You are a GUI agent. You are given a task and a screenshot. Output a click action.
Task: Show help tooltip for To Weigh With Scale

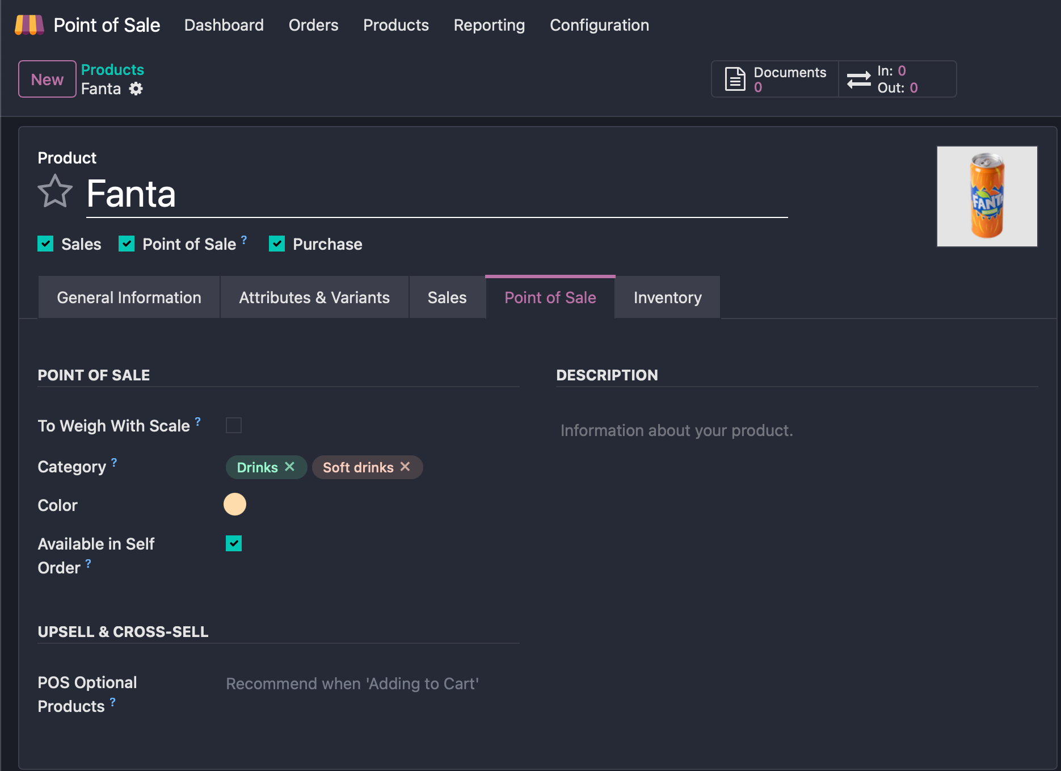pos(198,421)
